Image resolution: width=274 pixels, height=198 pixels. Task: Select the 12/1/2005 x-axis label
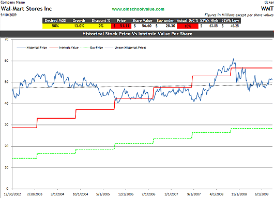[x=126, y=194]
